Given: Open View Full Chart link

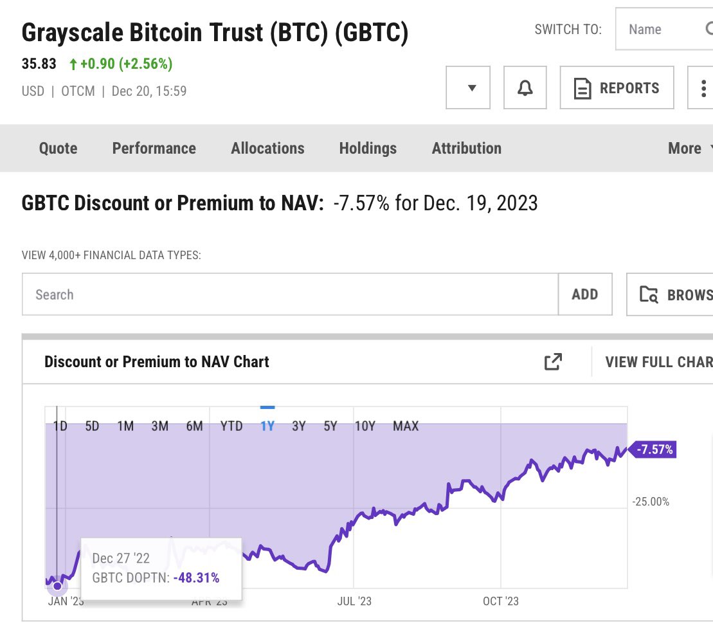Looking at the screenshot, I should pos(659,362).
